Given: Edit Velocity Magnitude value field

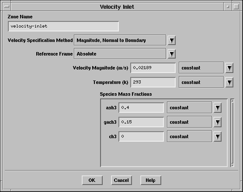Looking at the screenshot, I should click(153, 68).
